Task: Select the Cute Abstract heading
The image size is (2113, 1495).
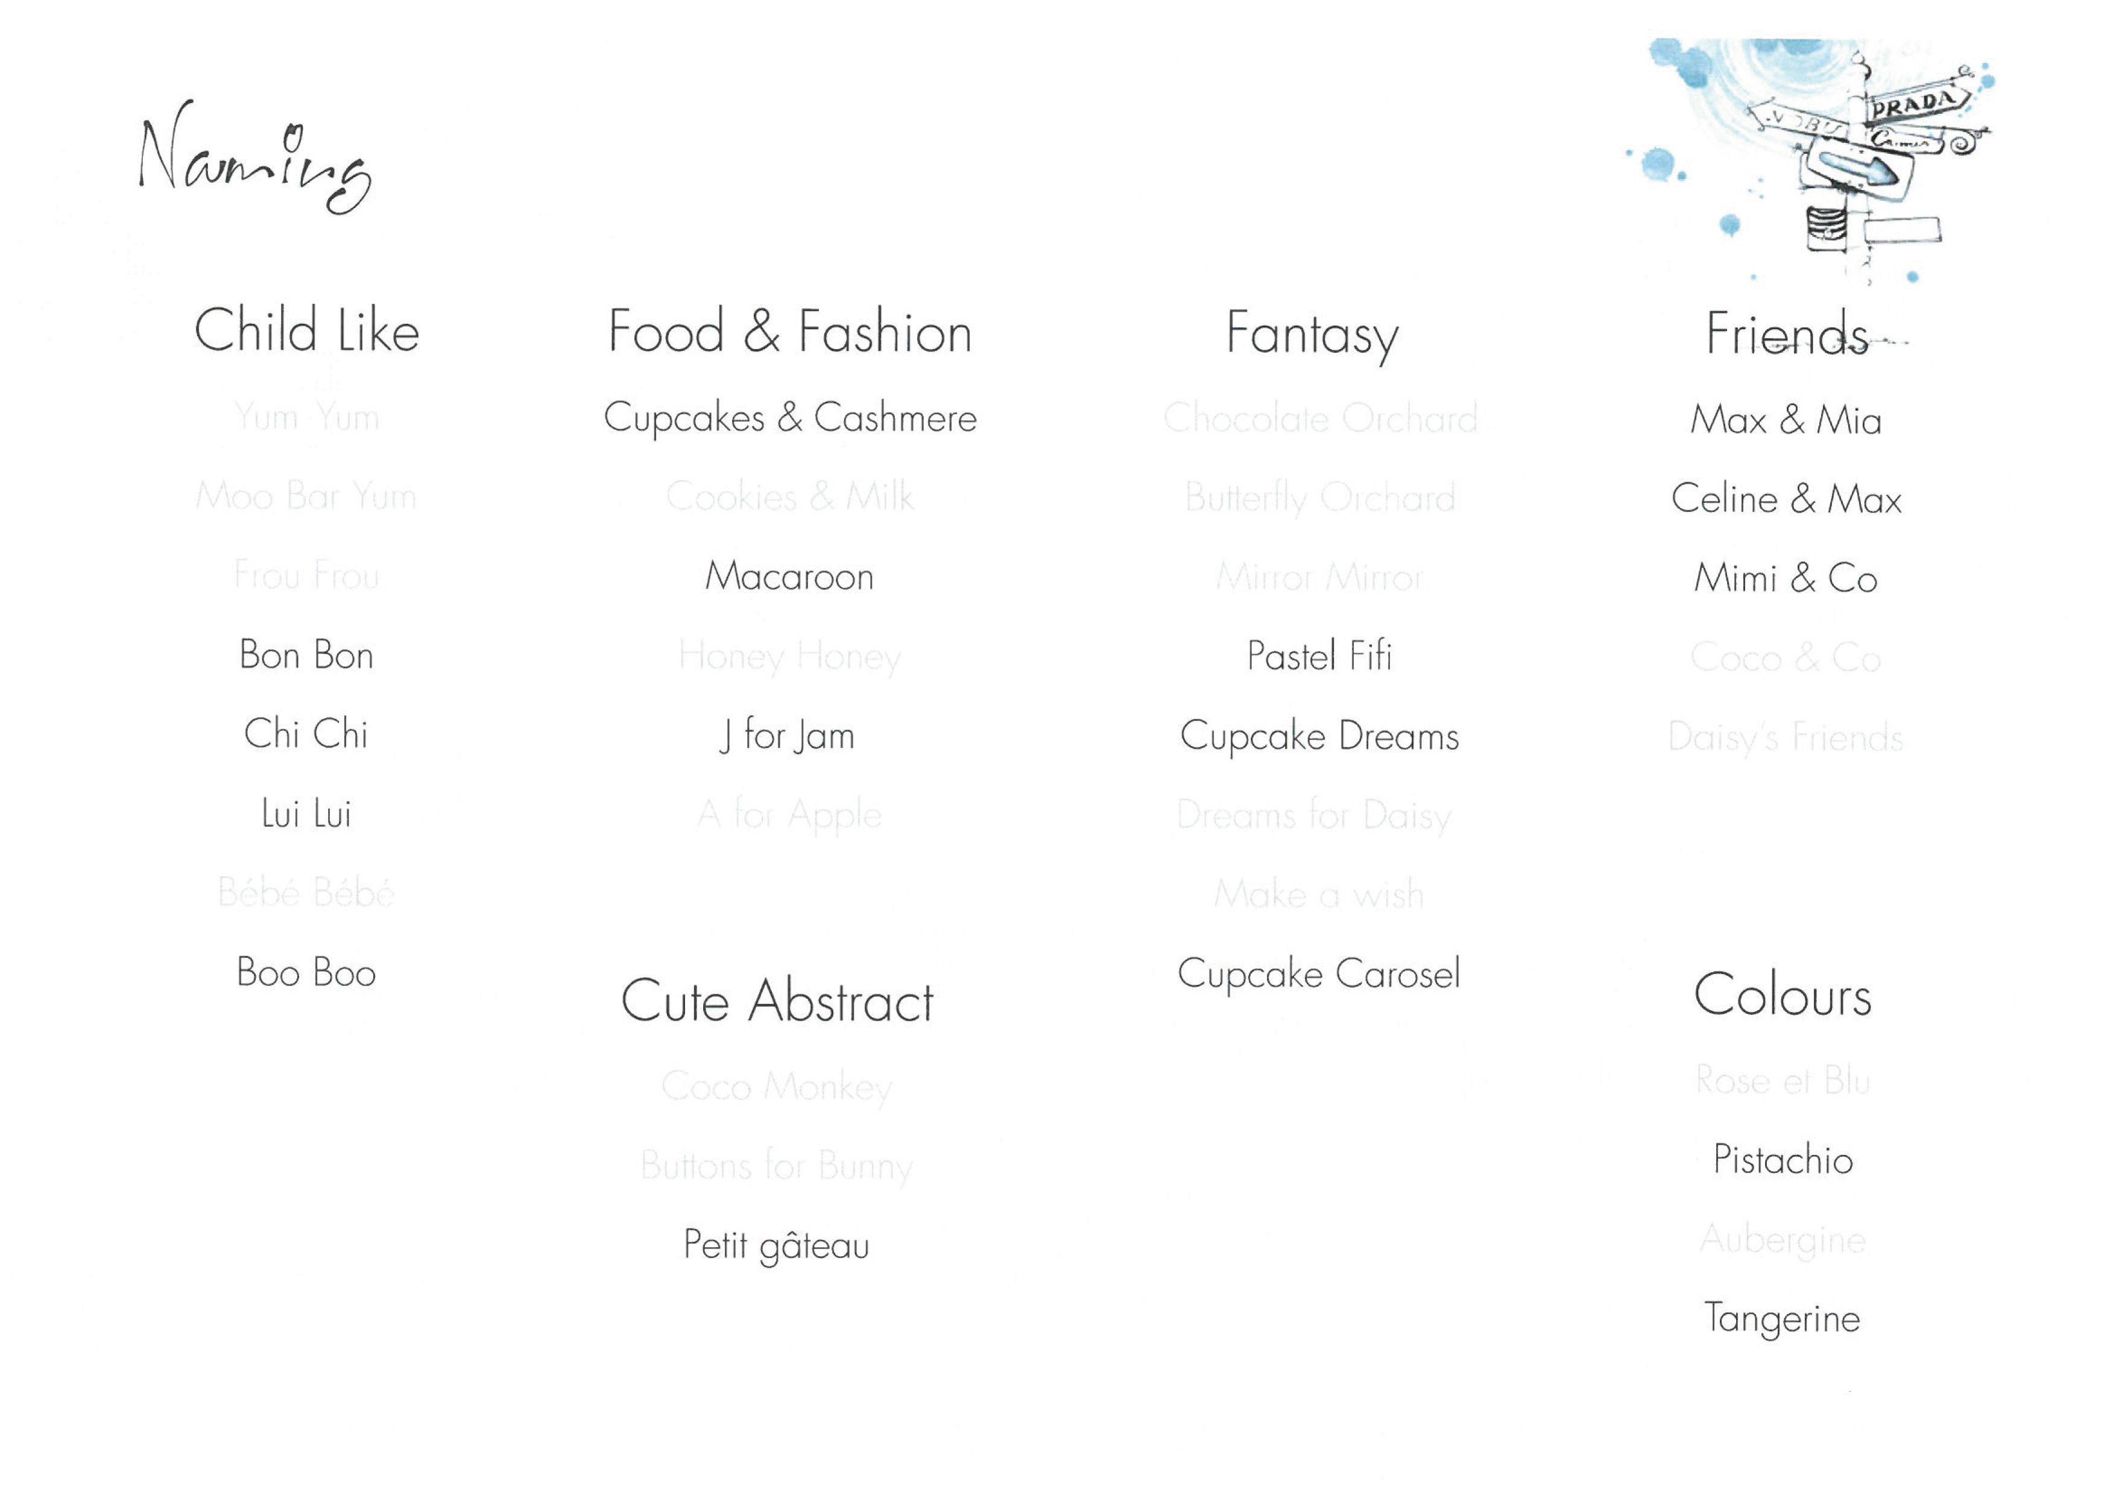Action: (x=778, y=1000)
